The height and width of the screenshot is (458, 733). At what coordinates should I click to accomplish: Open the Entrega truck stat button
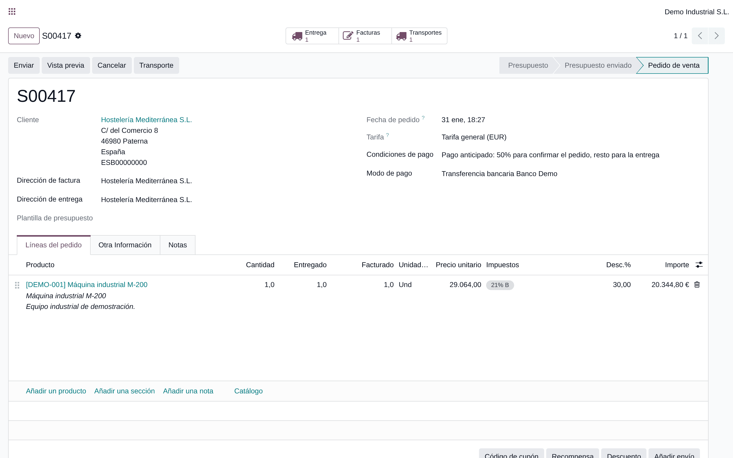coord(312,36)
